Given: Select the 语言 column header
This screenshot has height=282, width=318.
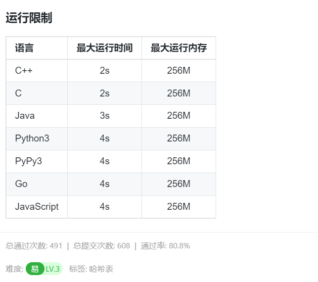Looking at the screenshot, I should (37, 48).
